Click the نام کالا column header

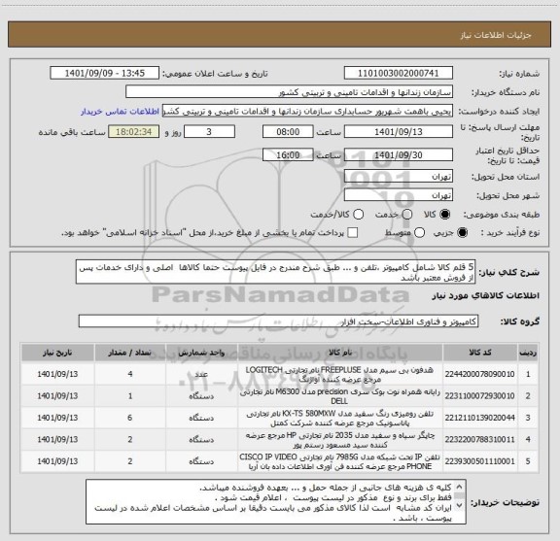pos(340,353)
